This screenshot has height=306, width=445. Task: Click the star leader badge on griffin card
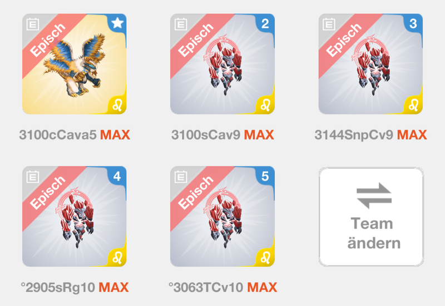[117, 23]
